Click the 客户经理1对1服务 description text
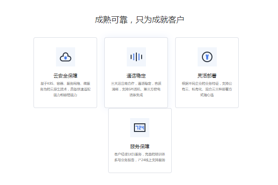This screenshot has width=278, height=185. tap(140, 157)
